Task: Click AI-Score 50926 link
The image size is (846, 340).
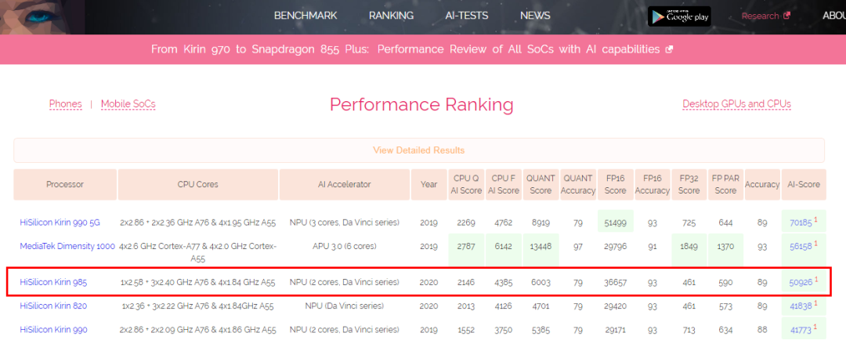Action: [801, 282]
